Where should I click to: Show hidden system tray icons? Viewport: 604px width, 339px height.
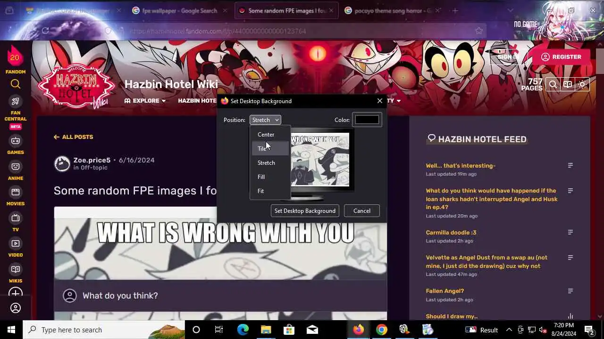coord(509,330)
